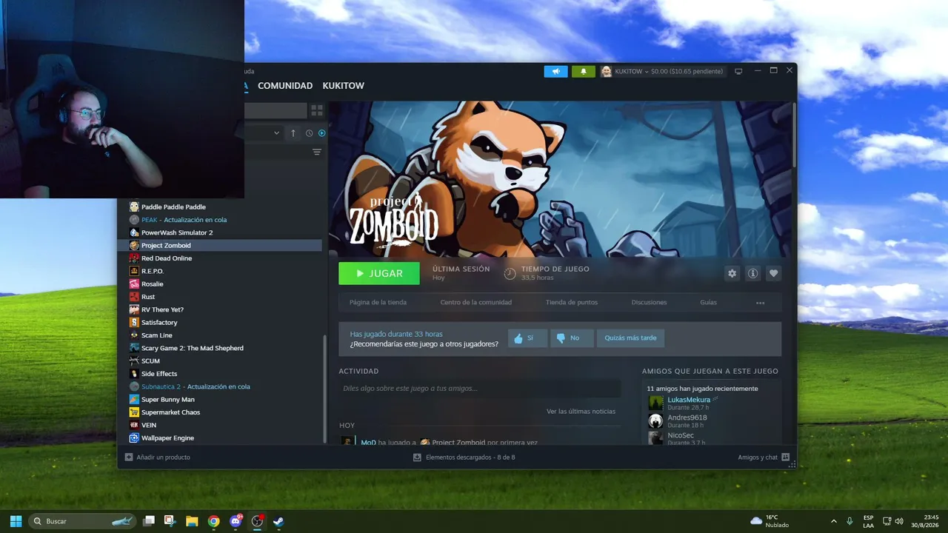
Task: Open Project Zomboid settings gear
Action: 732,273
